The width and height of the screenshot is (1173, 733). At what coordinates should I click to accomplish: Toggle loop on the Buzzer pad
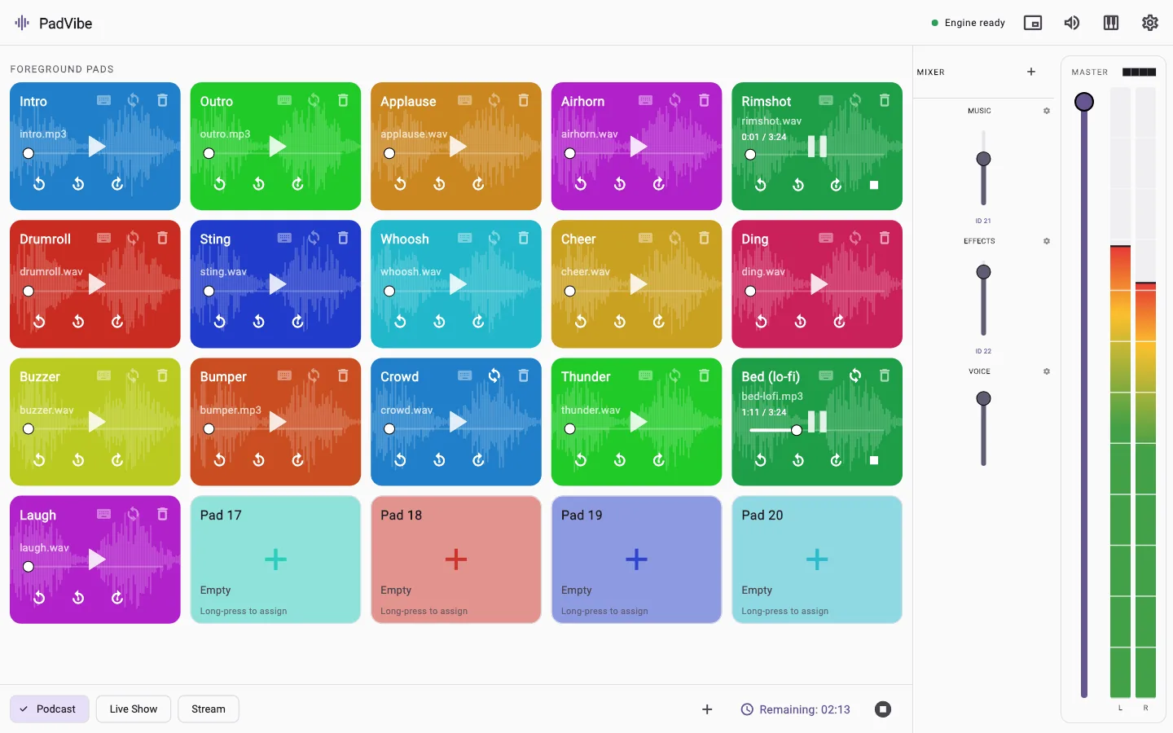click(x=133, y=375)
